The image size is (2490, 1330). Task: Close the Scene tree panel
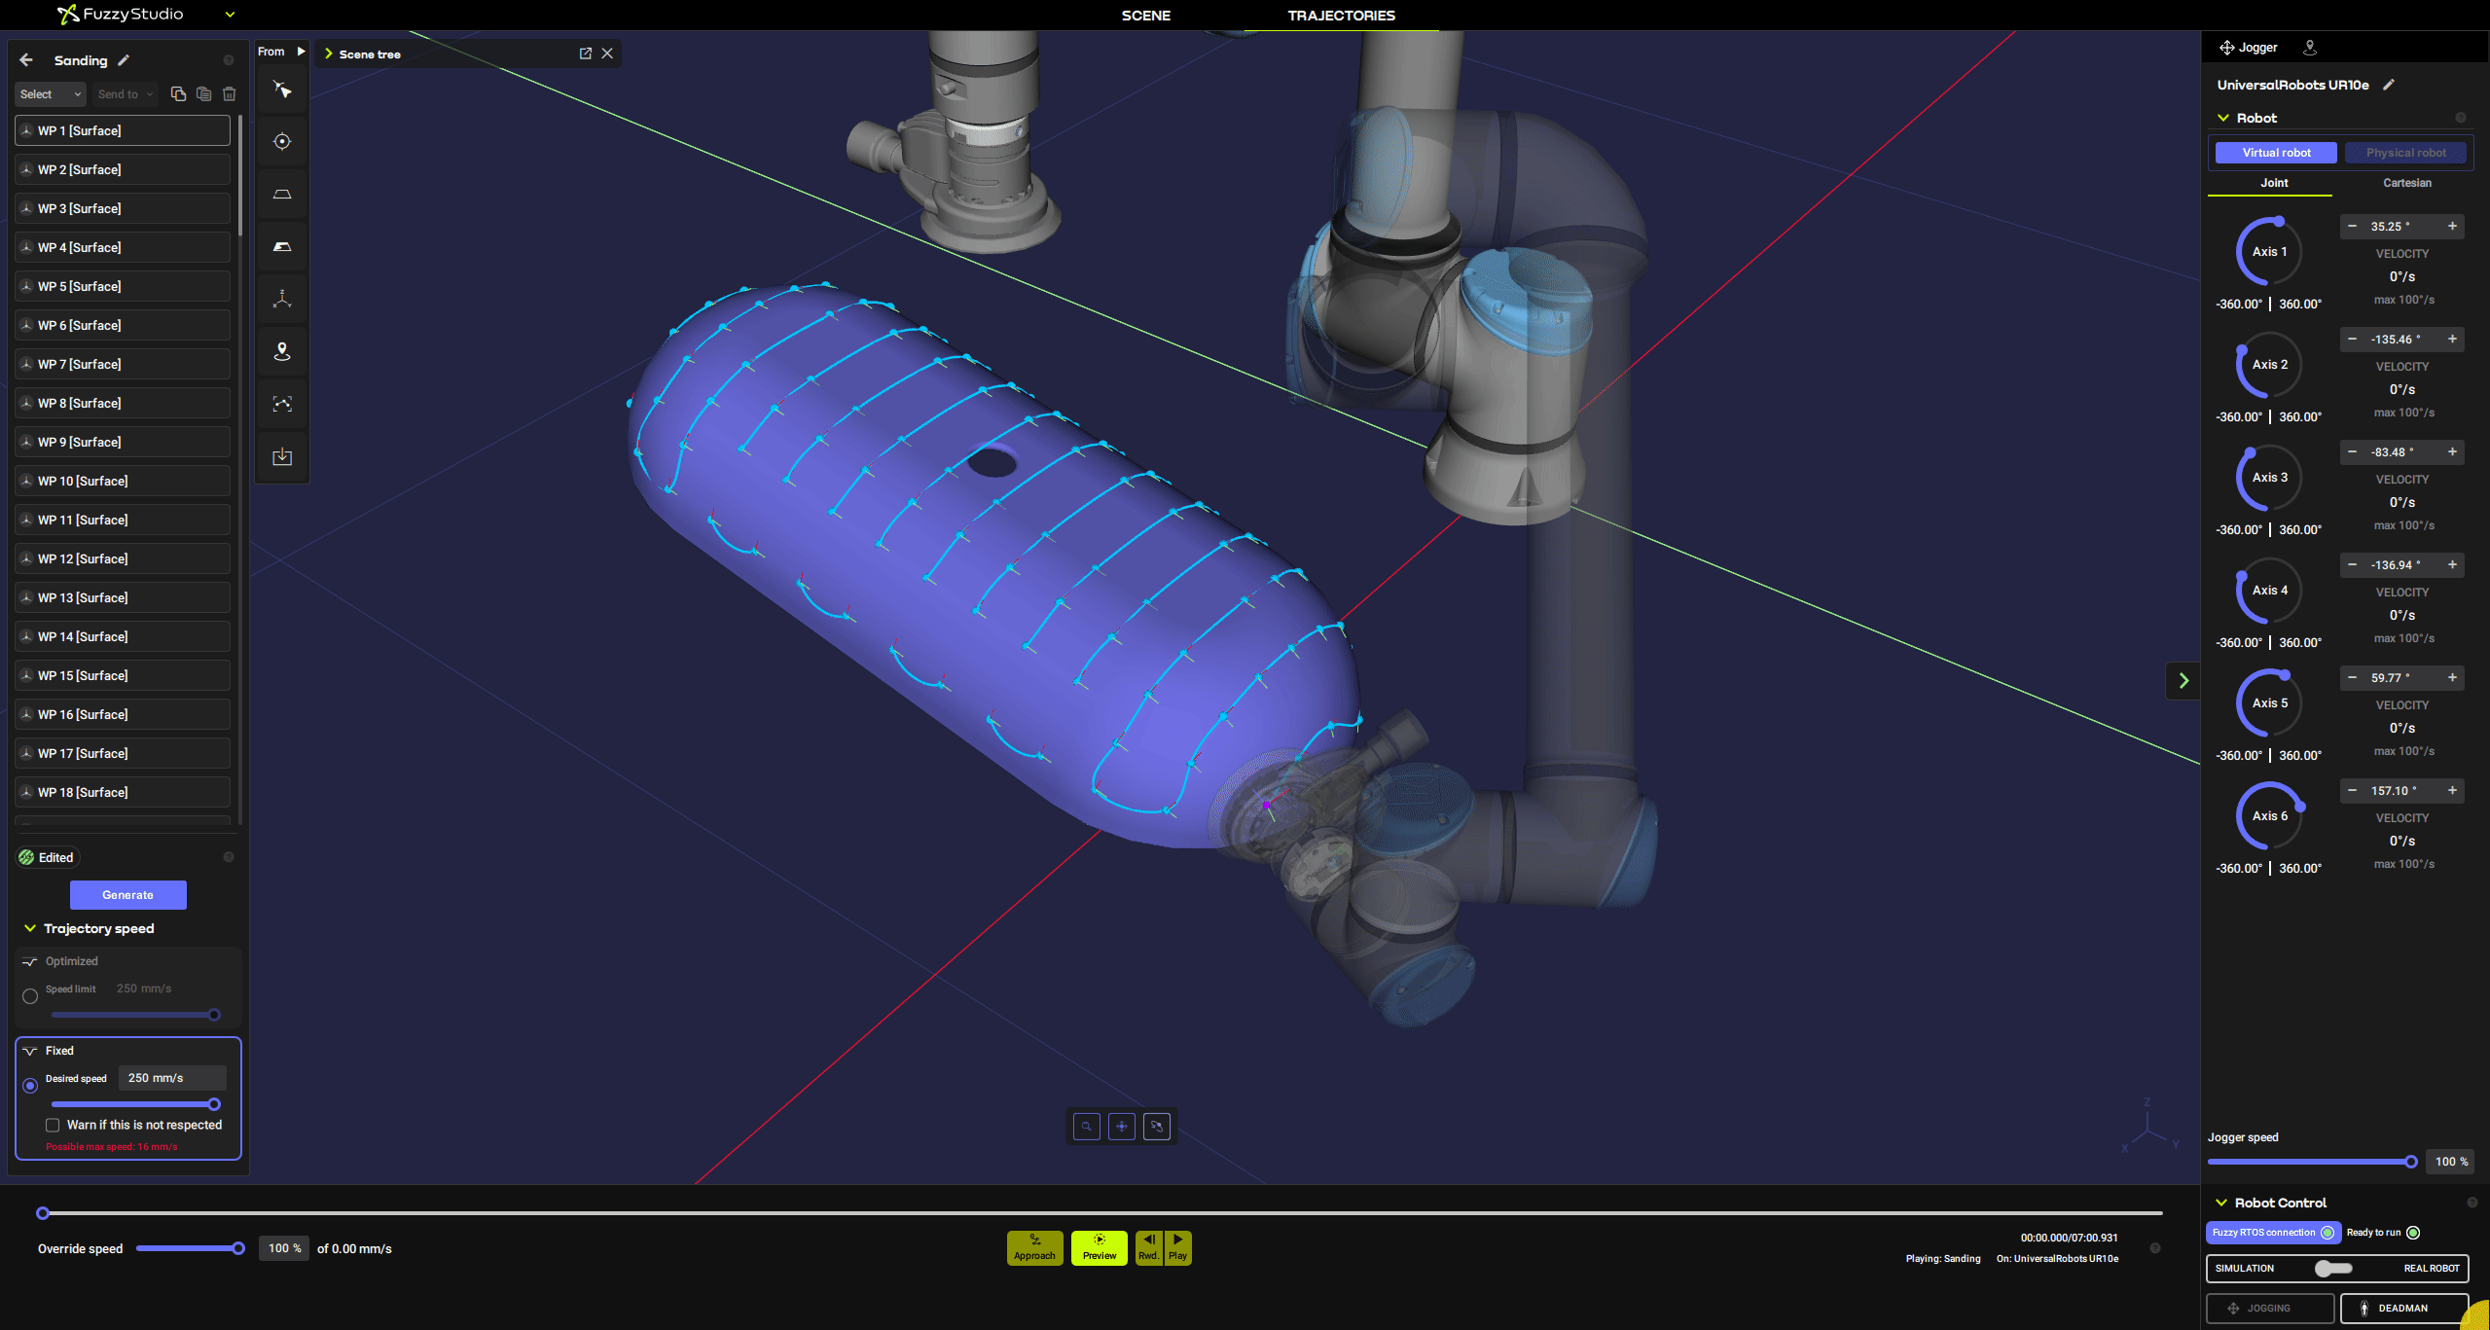(x=607, y=54)
